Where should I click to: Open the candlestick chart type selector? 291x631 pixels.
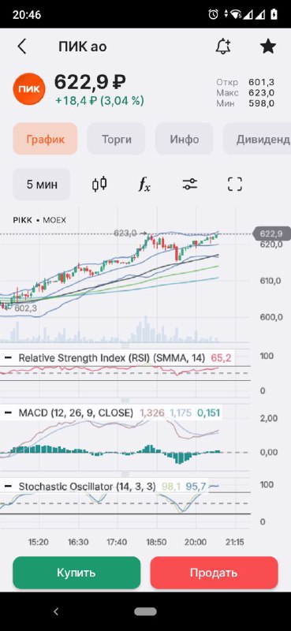(99, 184)
